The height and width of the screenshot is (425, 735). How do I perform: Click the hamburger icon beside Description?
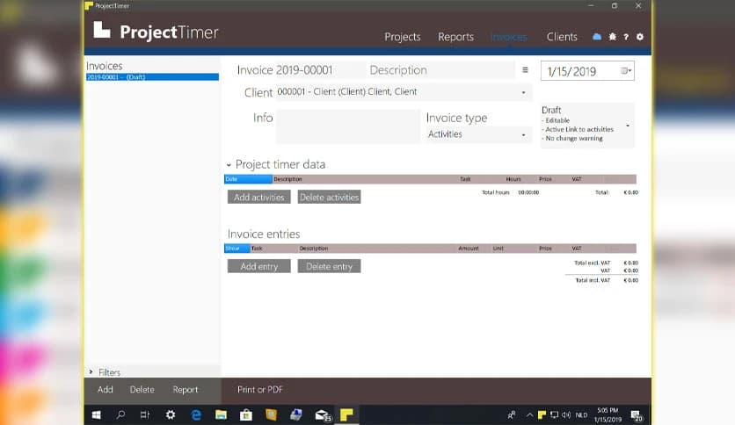point(525,70)
